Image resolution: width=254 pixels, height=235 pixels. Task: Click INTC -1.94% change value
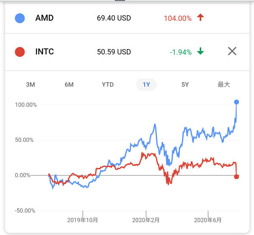coord(181,52)
